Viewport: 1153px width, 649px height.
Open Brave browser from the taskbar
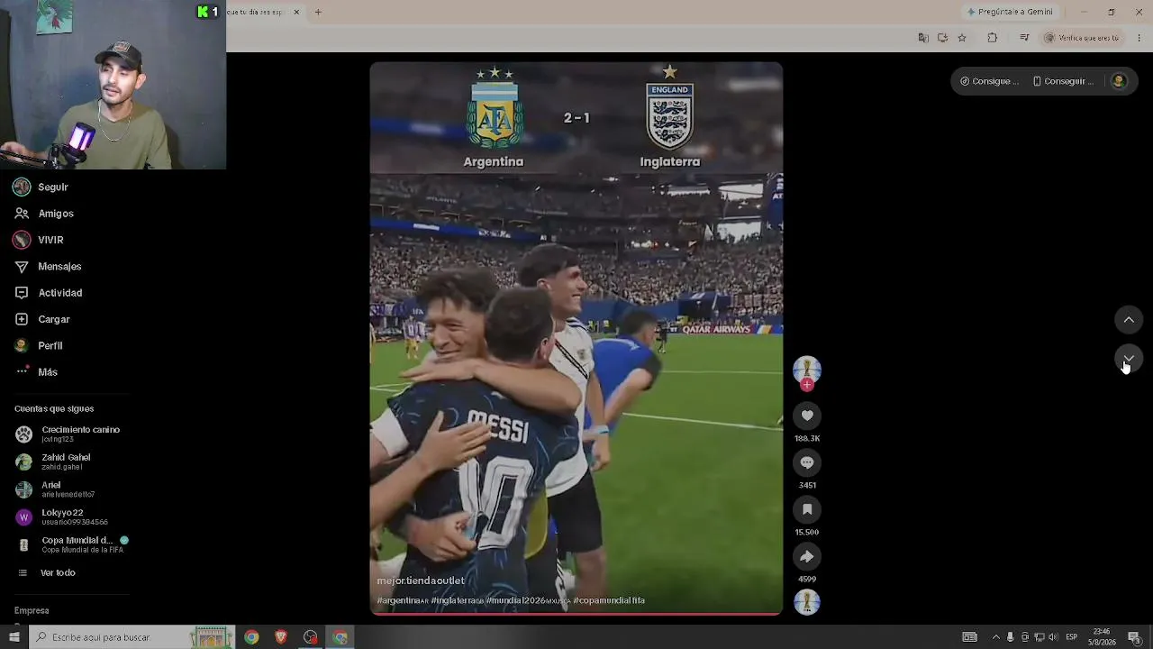pyautogui.click(x=281, y=637)
